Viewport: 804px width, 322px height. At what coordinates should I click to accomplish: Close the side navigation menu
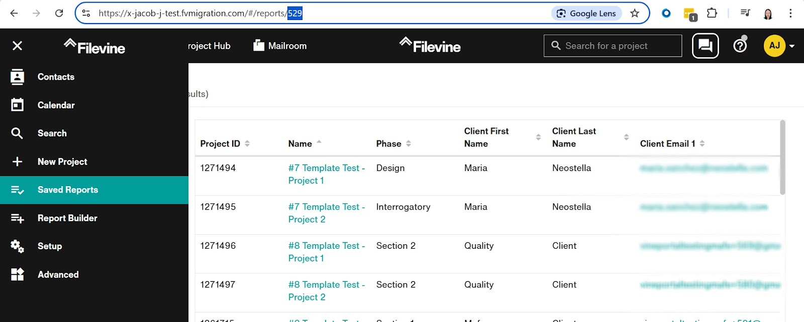[17, 46]
